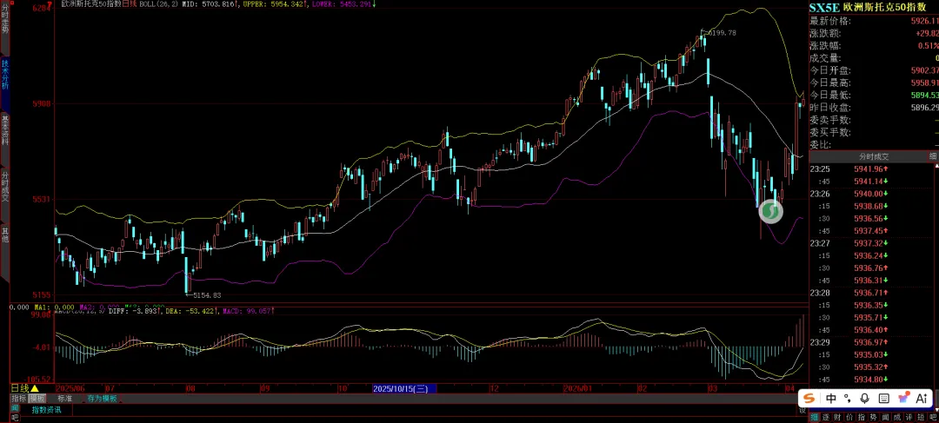Select the 模板 tab below chart

pyautogui.click(x=37, y=399)
